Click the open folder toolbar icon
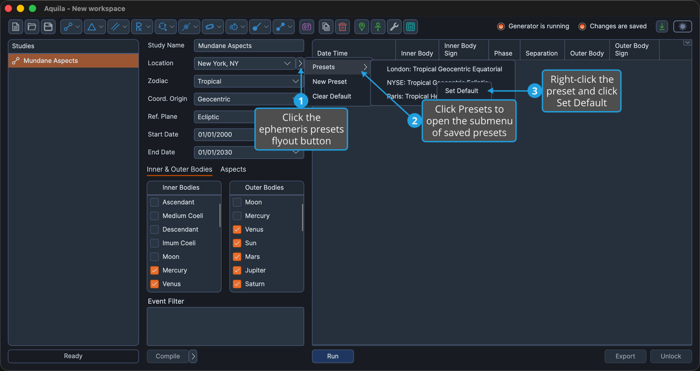700x371 pixels. point(32,27)
